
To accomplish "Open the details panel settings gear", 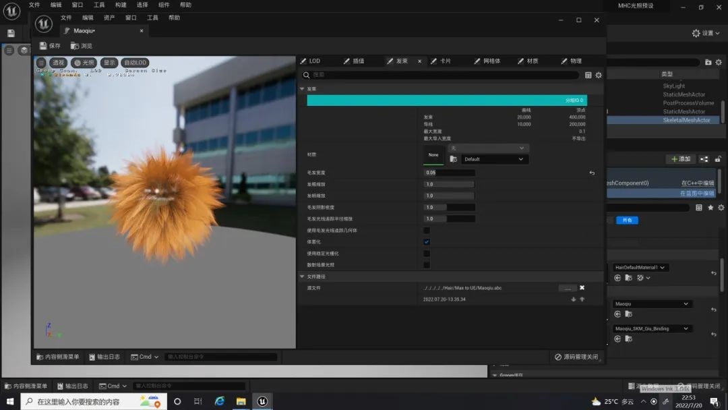I will point(599,76).
